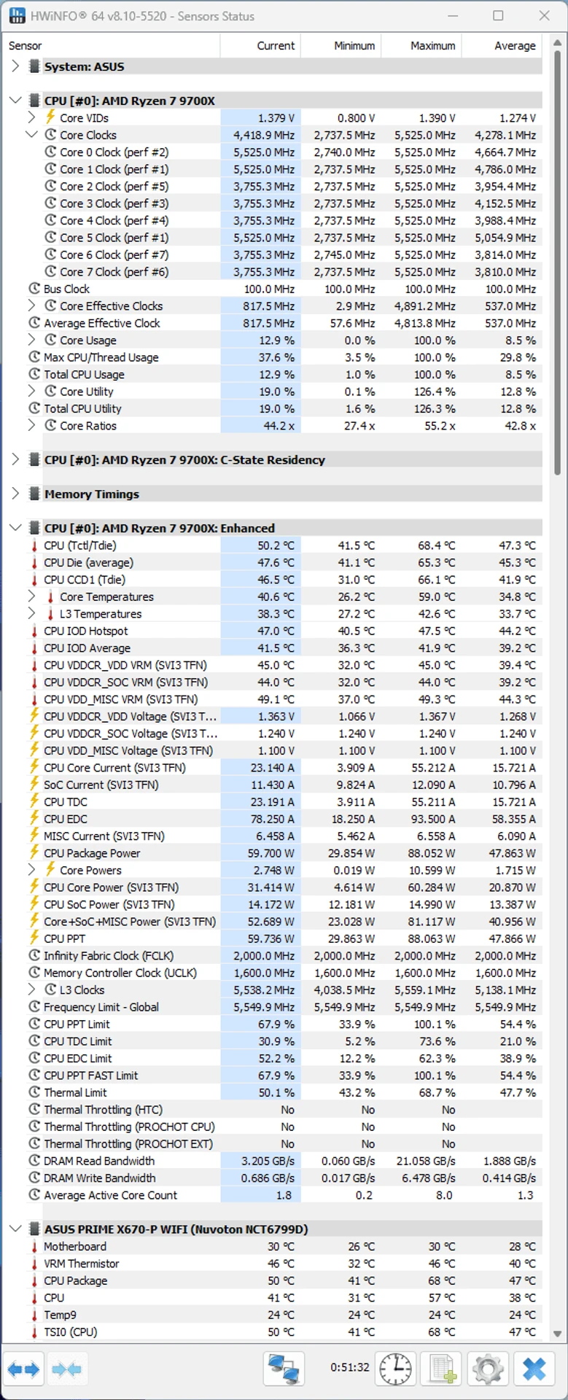Click the shrink columns arrows toolbar button
This screenshot has width=568, height=1400.
[x=67, y=1369]
